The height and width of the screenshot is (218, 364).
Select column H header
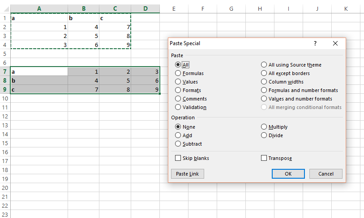click(260, 9)
